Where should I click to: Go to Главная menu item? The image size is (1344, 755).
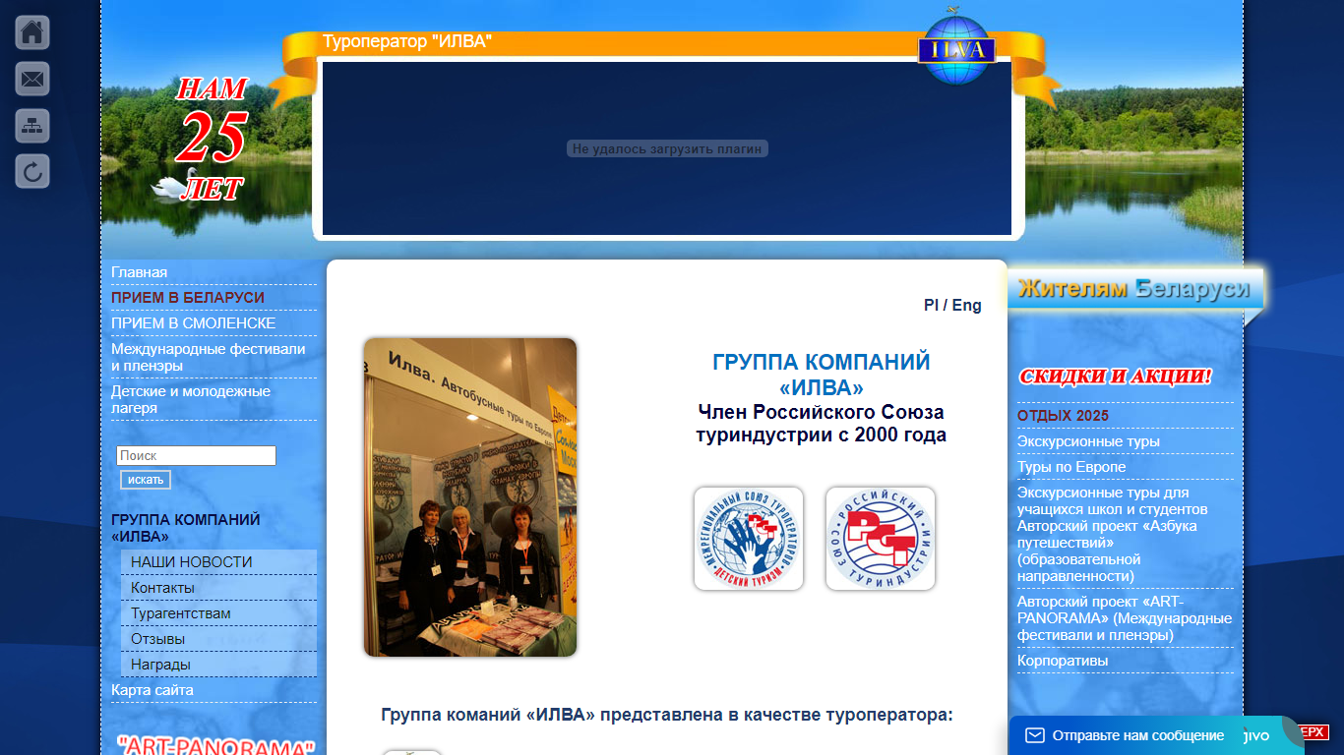140,272
